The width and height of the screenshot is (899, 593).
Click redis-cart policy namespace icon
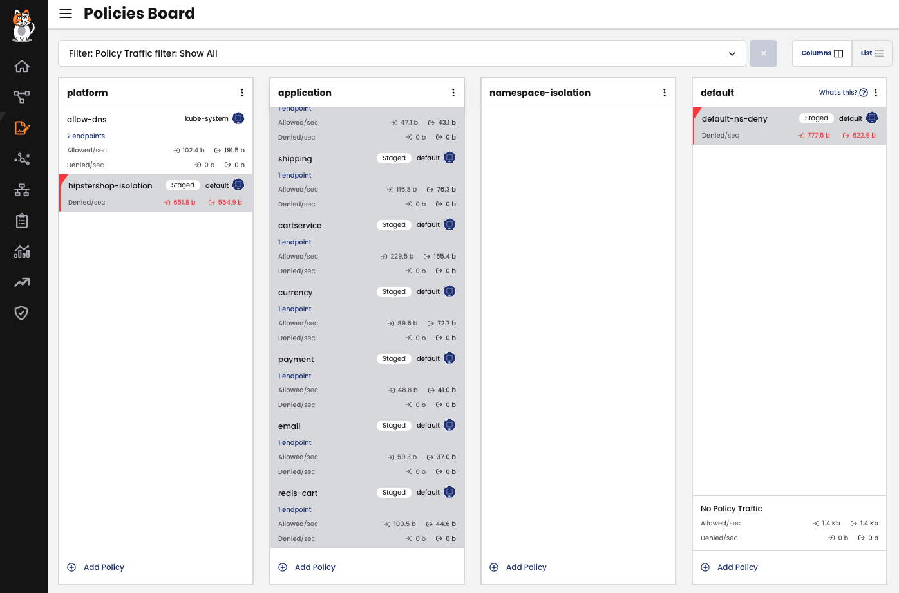point(449,492)
